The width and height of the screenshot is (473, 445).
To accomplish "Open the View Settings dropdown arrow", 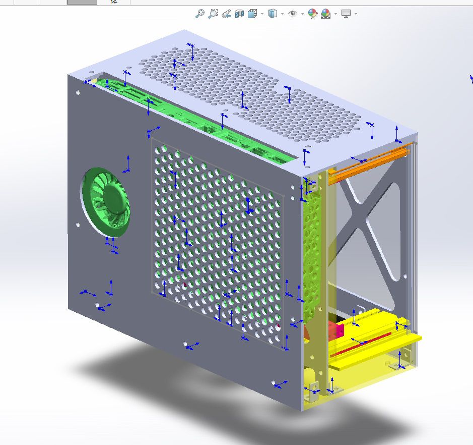I will click(x=356, y=14).
